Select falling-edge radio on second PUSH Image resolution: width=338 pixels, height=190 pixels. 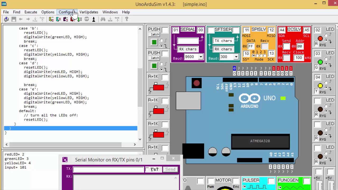(x=161, y=69)
